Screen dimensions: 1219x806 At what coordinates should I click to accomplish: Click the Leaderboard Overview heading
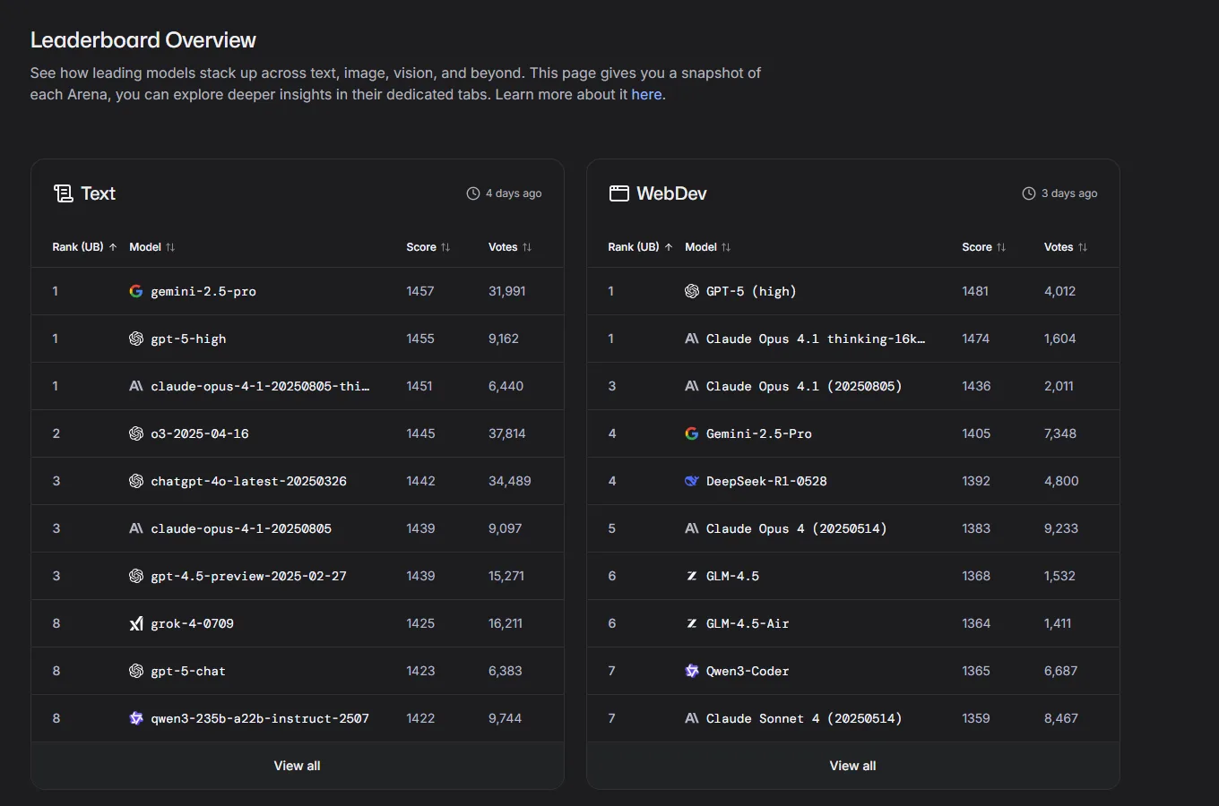[x=143, y=40]
